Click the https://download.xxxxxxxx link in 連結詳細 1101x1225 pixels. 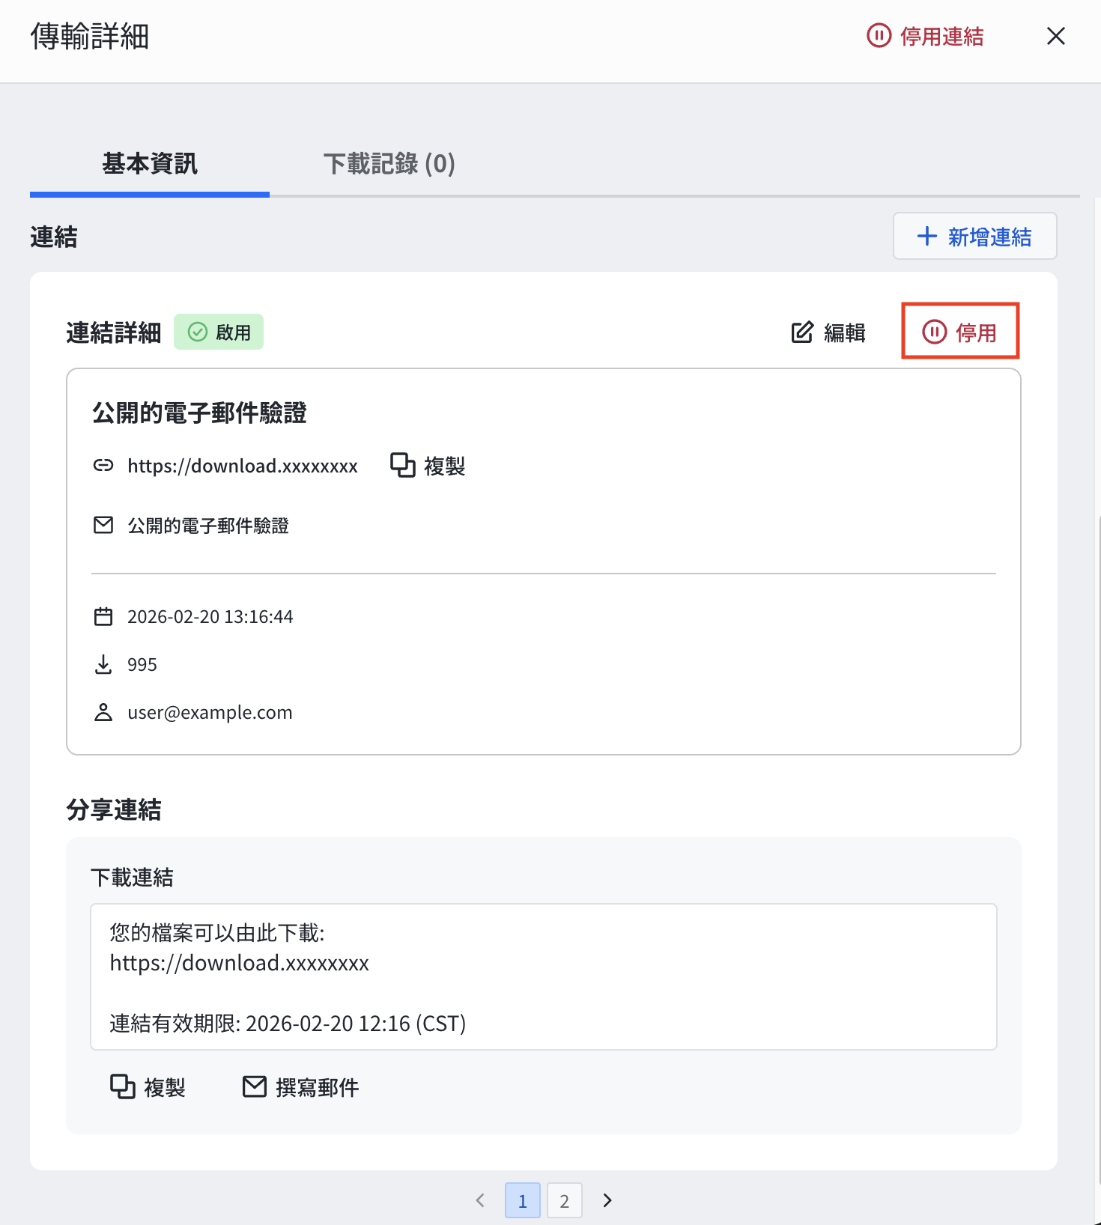[x=243, y=466]
